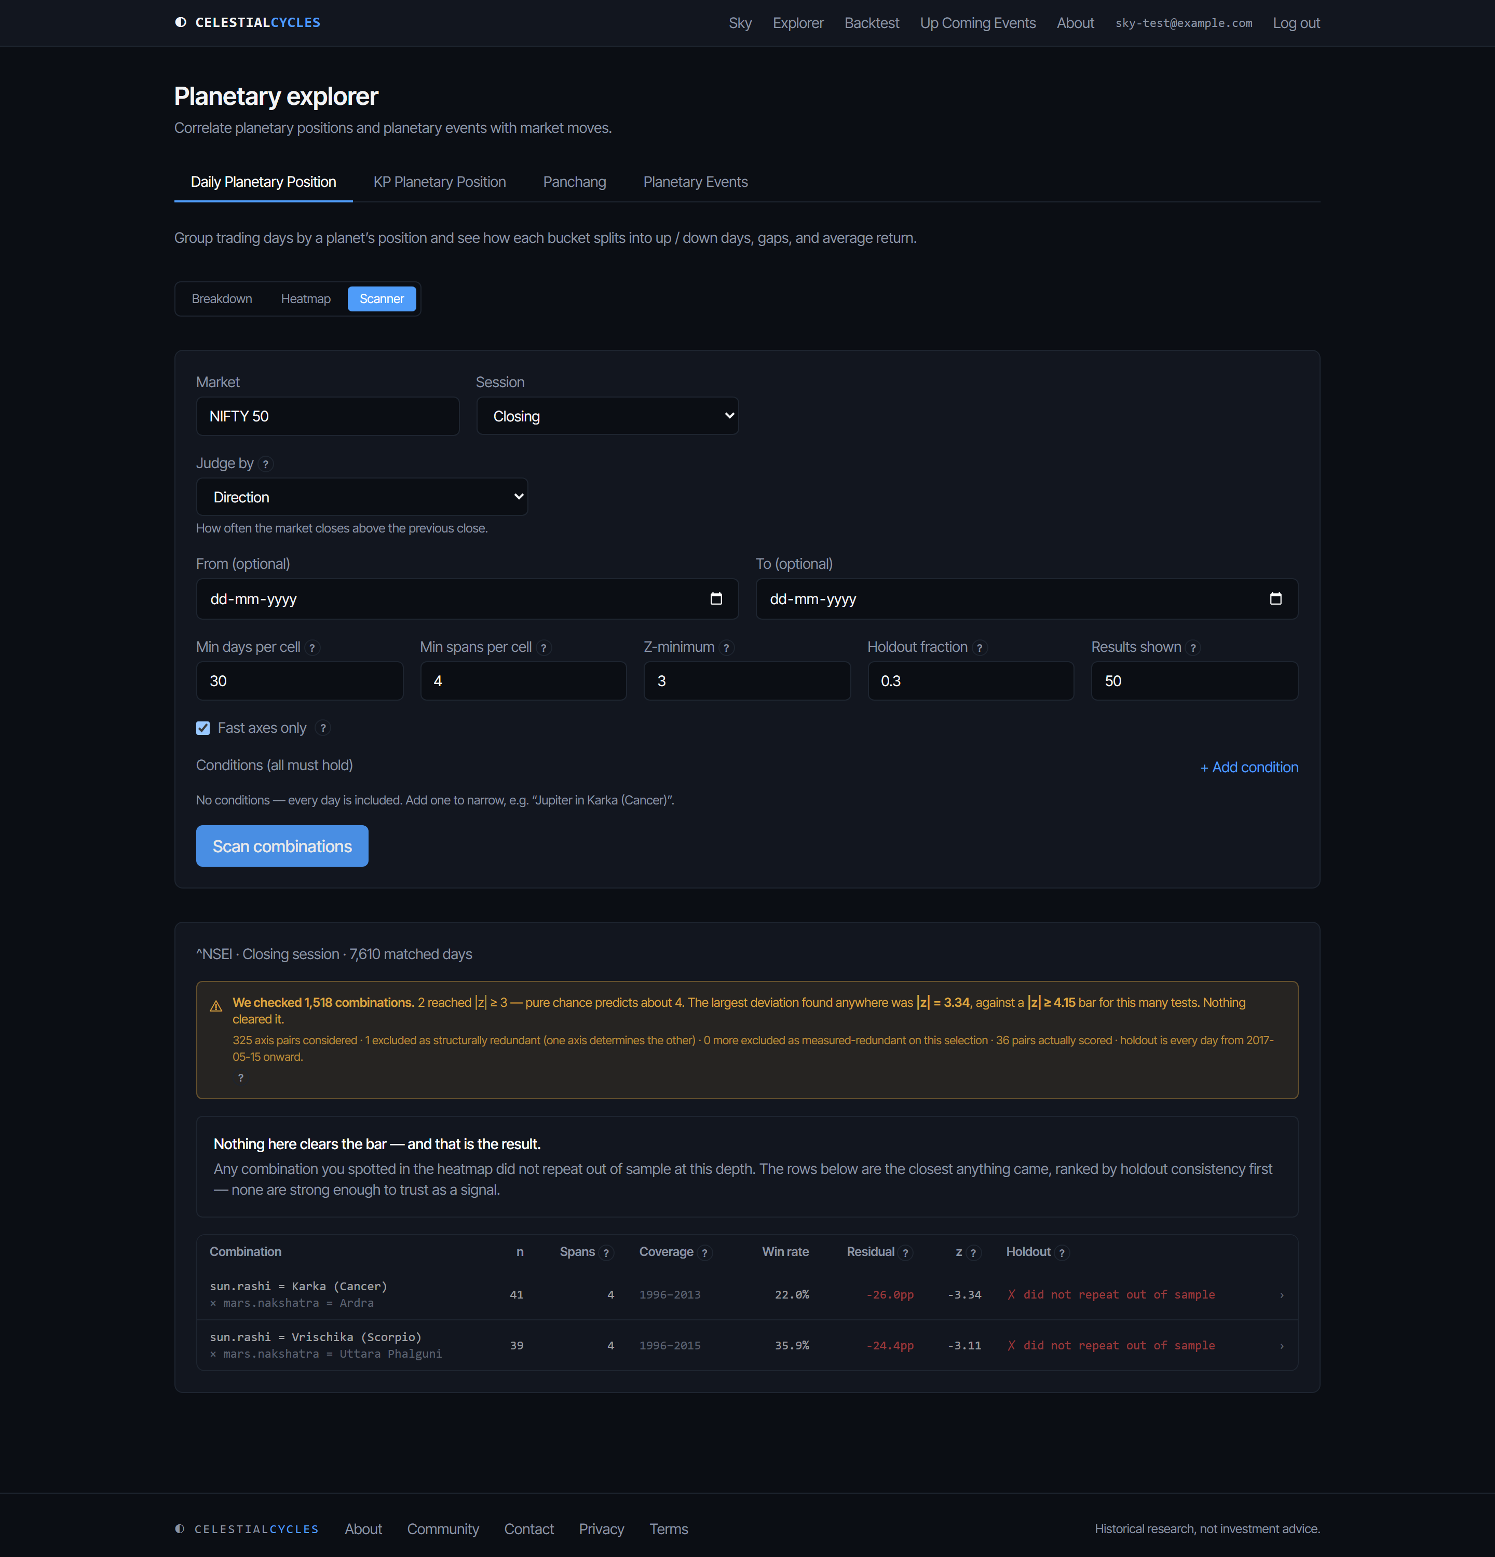The height and width of the screenshot is (1557, 1495).
Task: Click the Z-minimum input field
Action: [x=746, y=681]
